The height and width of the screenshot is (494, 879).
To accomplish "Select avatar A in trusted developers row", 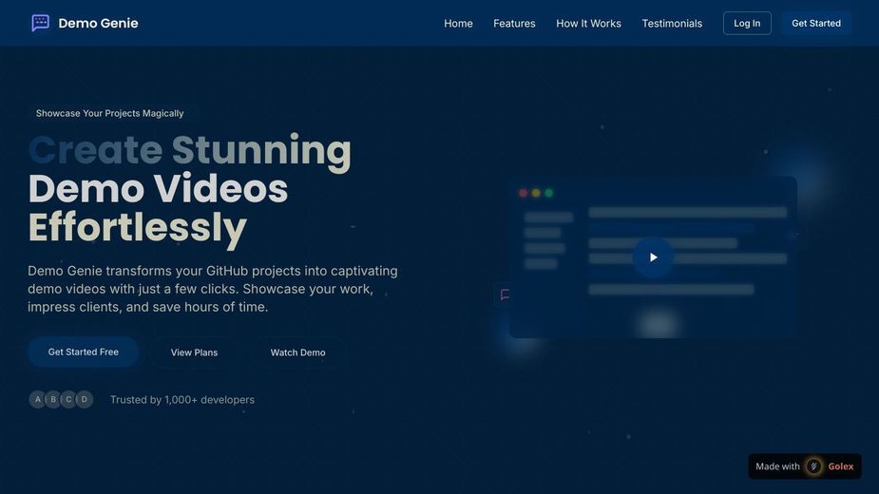I will click(38, 399).
